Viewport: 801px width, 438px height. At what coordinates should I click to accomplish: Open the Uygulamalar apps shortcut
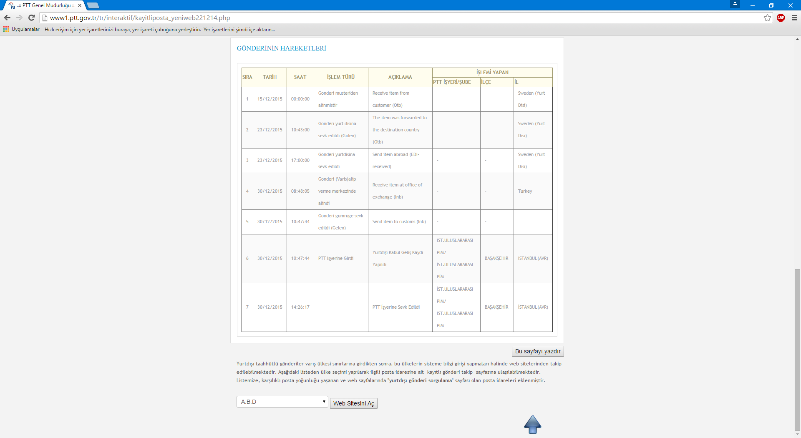point(21,29)
